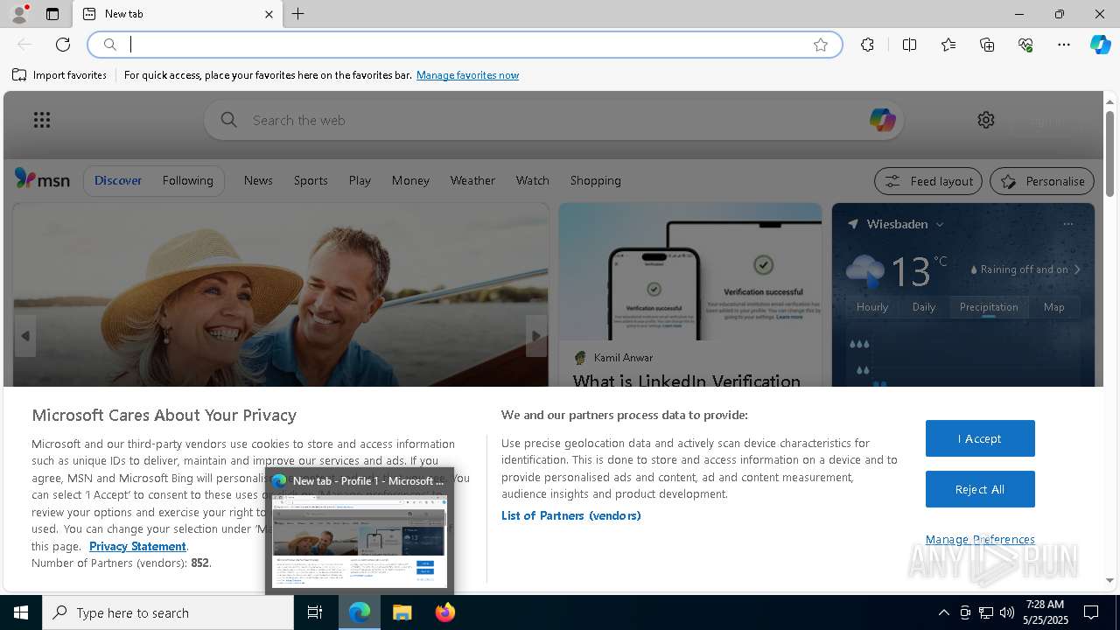Open the Windows Start menu
The height and width of the screenshot is (630, 1120).
[x=21, y=612]
